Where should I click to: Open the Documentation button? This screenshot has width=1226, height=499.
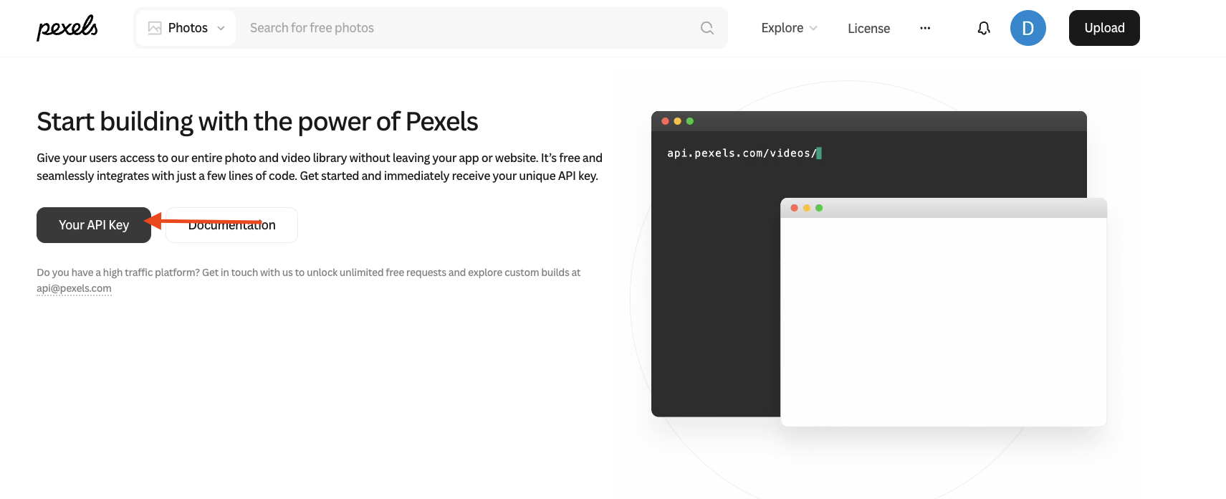point(231,225)
